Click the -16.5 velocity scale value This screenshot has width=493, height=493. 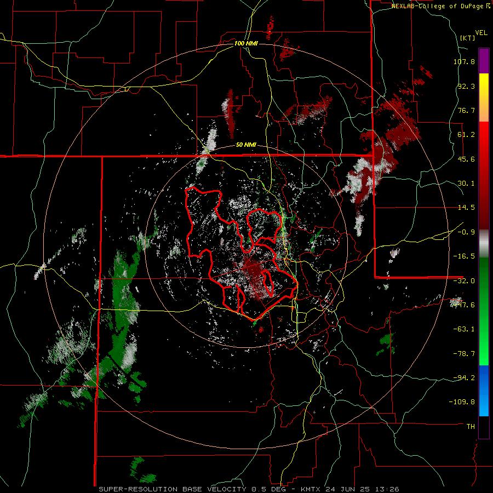point(464,256)
